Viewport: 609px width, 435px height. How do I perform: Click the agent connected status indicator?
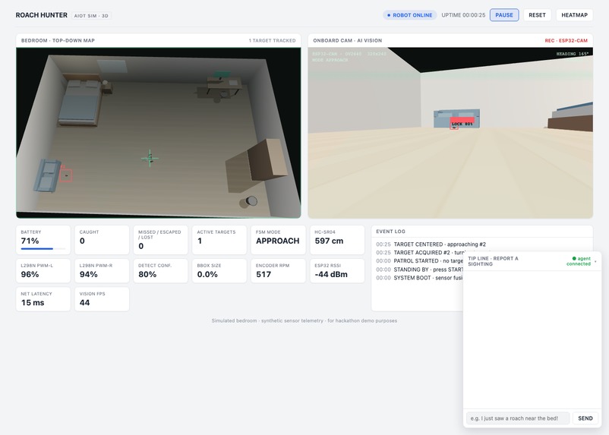[x=581, y=261]
